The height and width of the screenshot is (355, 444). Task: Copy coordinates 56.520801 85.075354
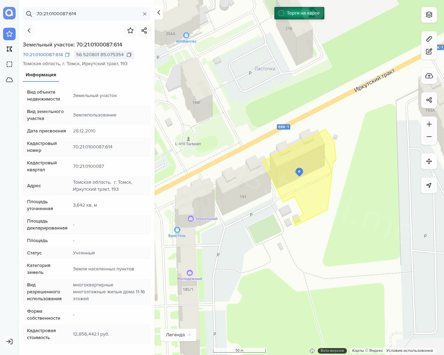pos(129,55)
